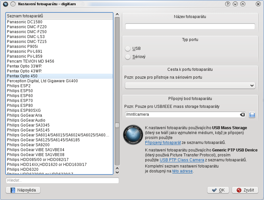The width and height of the screenshot is (264, 200).
Task: Pick Philips ESP60
Action: (x=59, y=95)
